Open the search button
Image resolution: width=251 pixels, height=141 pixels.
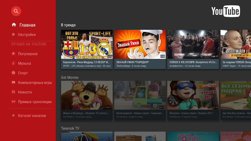16,11
